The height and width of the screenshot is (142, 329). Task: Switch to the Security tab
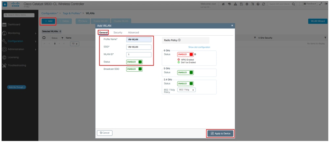[x=118, y=32]
